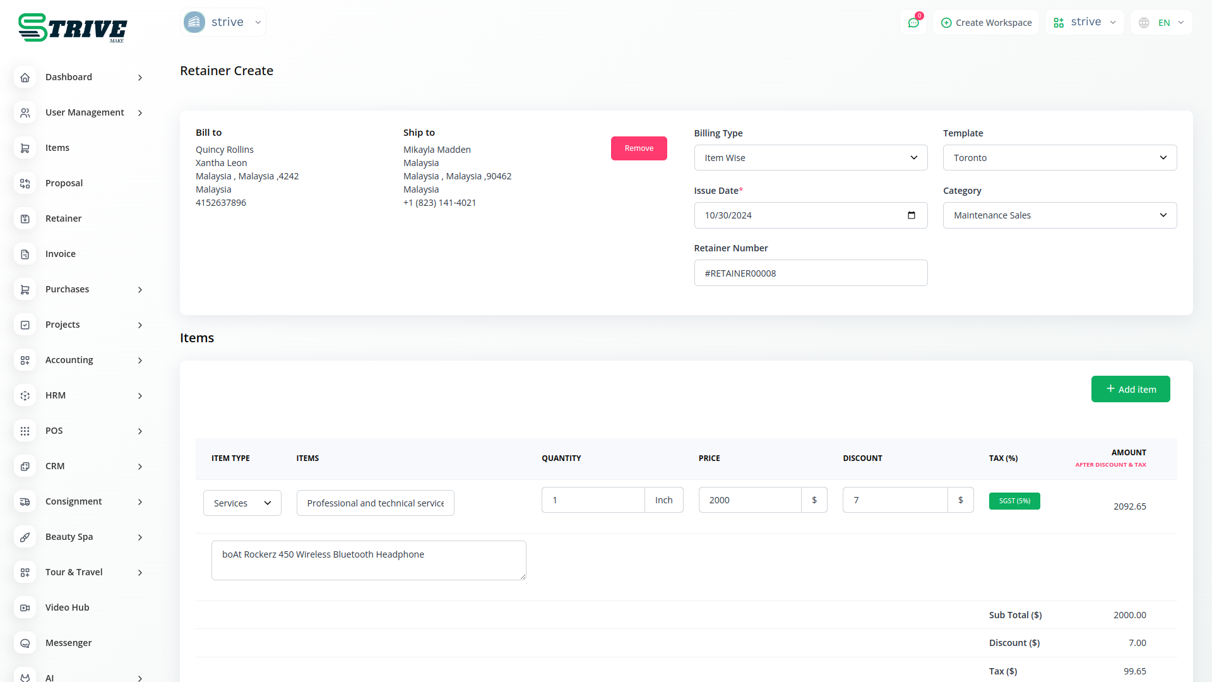Change Item Type Services dropdown
1212x682 pixels.
[x=242, y=503]
